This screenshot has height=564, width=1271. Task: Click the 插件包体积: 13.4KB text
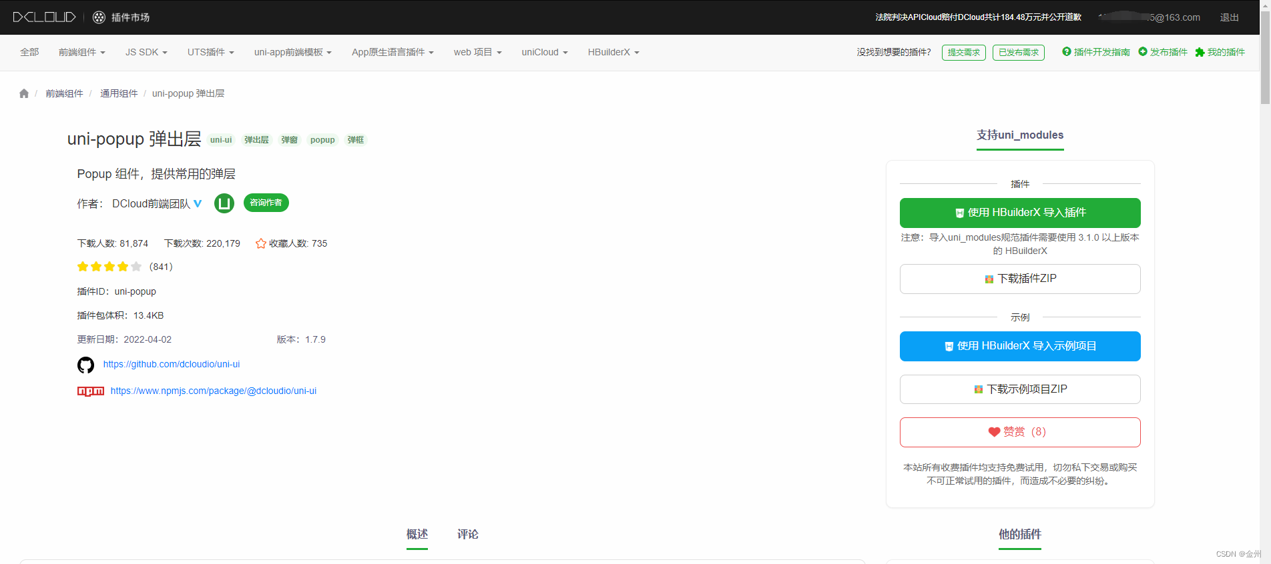pyautogui.click(x=120, y=315)
